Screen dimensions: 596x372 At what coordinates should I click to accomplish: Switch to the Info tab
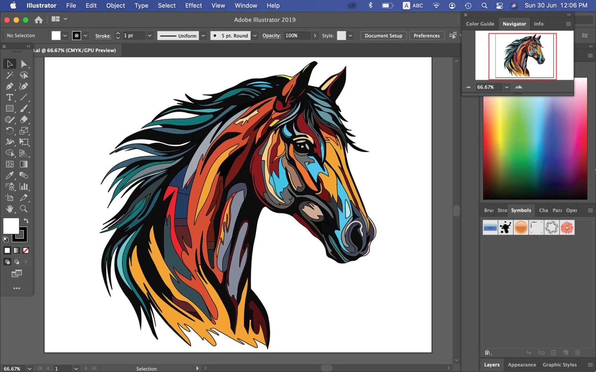pyautogui.click(x=539, y=24)
